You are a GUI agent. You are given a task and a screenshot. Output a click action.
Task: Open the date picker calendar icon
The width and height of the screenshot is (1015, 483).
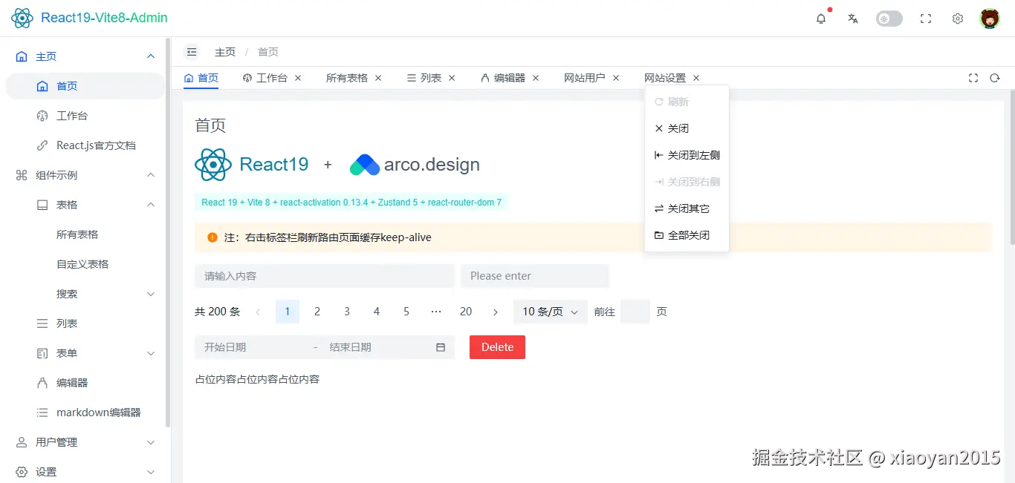click(441, 347)
